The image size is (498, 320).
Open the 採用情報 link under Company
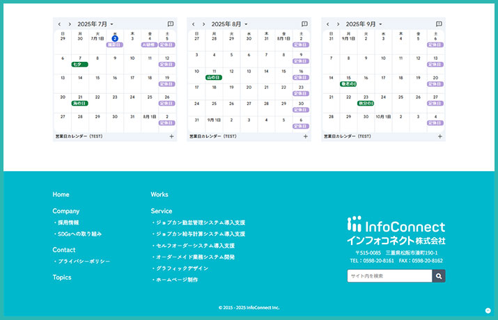coord(68,223)
